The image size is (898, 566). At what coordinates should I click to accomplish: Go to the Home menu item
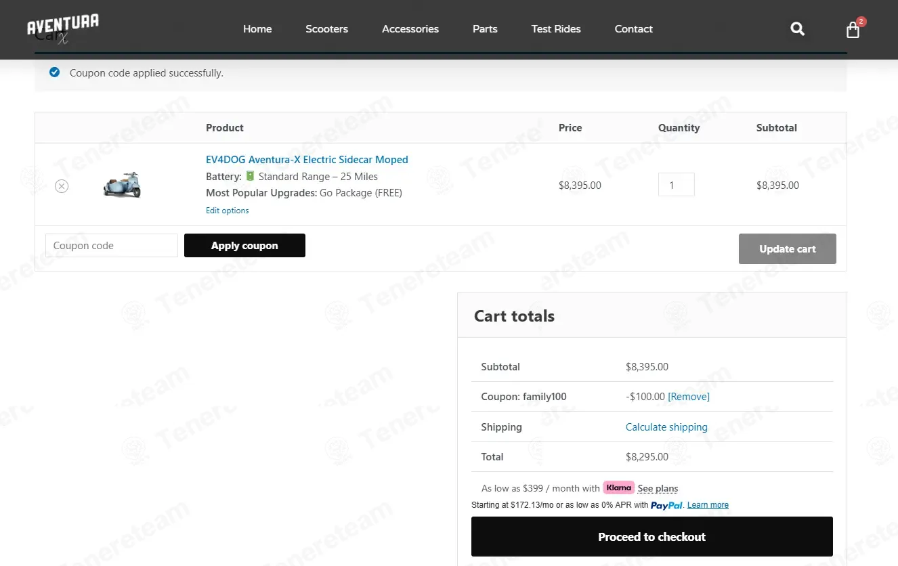click(x=257, y=29)
